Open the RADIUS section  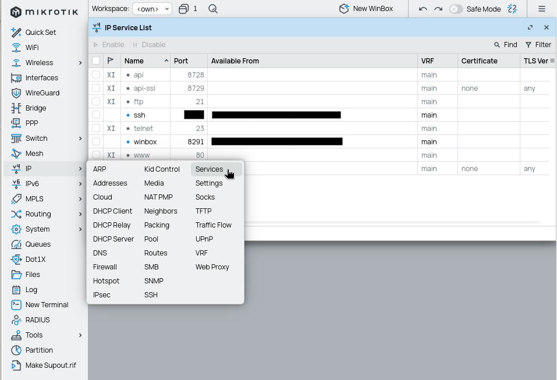pos(37,320)
